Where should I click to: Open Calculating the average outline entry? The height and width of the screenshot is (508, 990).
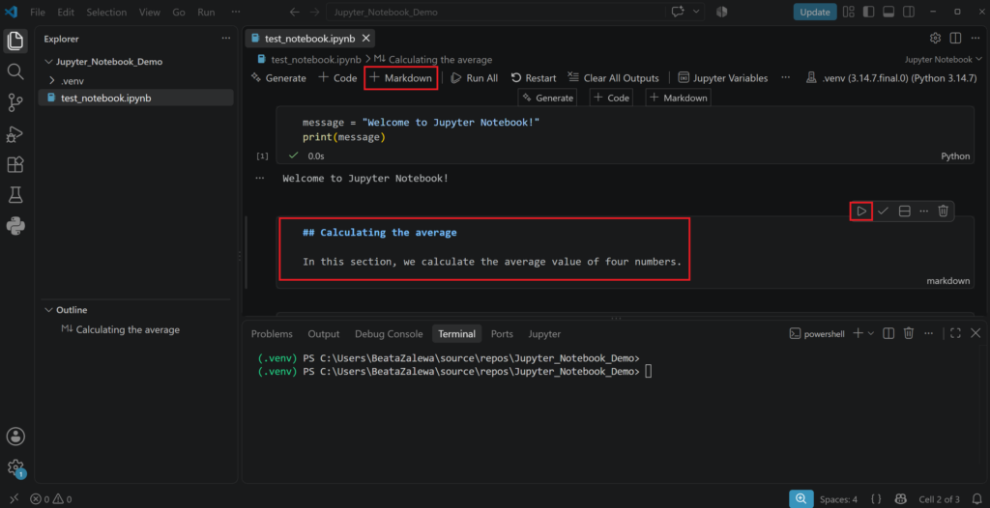(128, 329)
